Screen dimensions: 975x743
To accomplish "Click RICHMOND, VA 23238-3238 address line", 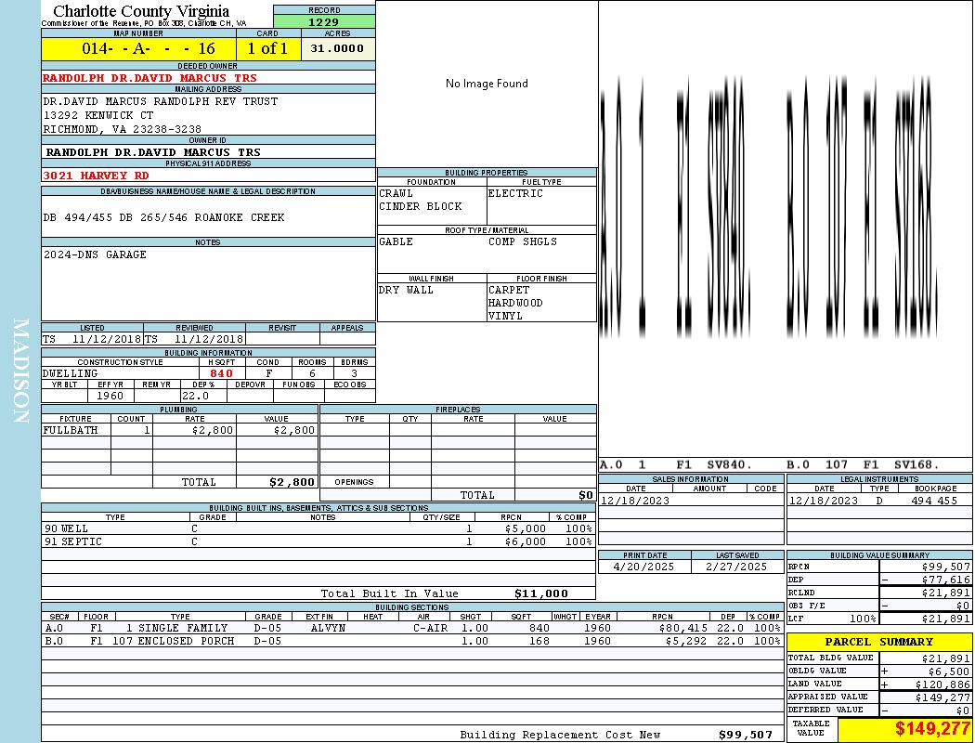I will (122, 129).
